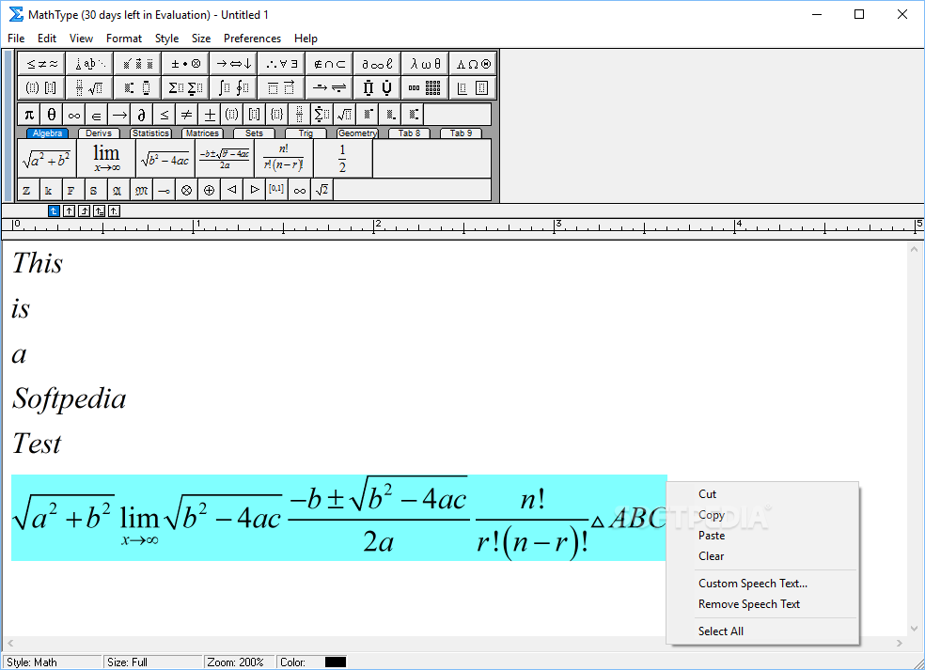
Task: Insert the quadratic formula template
Action: tap(224, 159)
